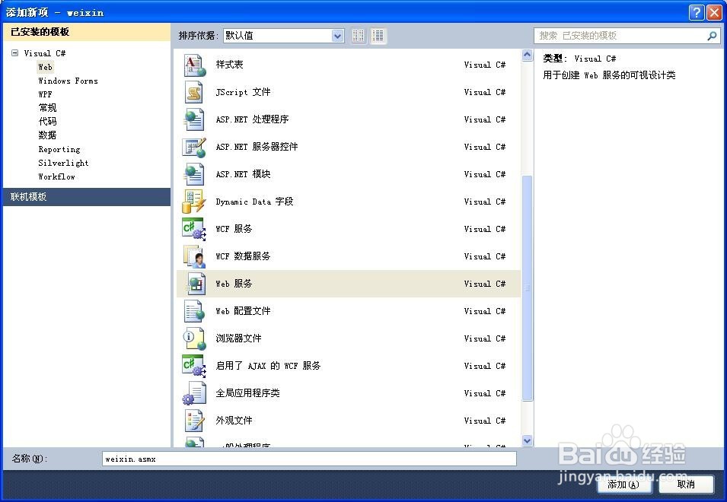Select Windows Forms category
The height and width of the screenshot is (502, 727).
(69, 81)
